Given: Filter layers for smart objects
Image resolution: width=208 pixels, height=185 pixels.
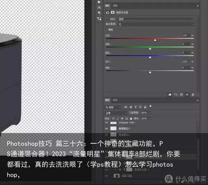Looking at the screenshot, I should pos(145,107).
